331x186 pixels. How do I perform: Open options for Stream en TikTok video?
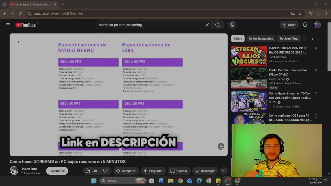click(316, 94)
